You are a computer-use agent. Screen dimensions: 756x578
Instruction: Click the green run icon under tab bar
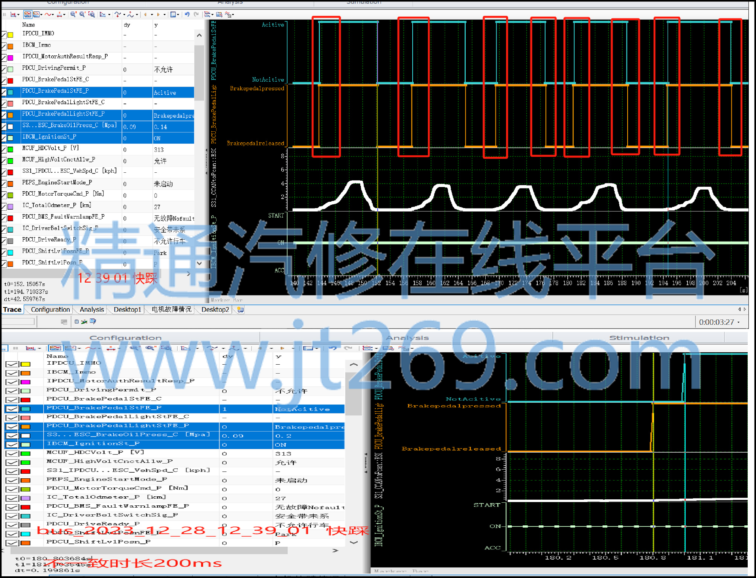tap(84, 321)
